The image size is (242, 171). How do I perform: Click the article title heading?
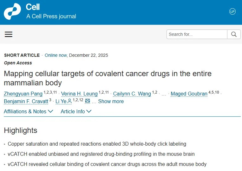108,78
